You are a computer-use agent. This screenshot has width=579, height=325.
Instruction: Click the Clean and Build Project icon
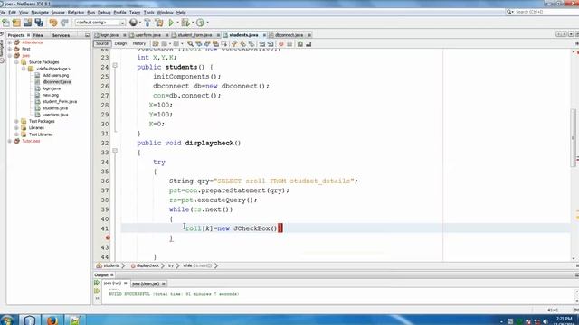coord(159,23)
